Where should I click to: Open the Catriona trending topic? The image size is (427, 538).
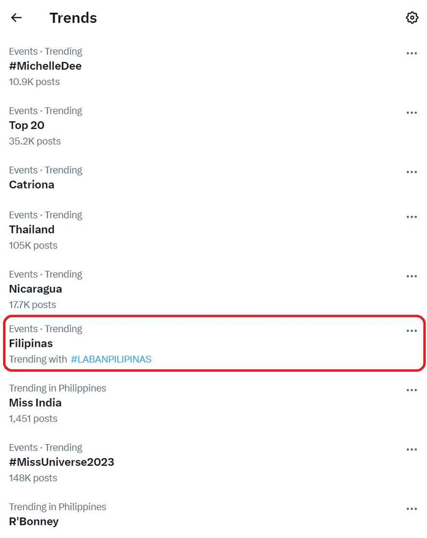point(32,185)
